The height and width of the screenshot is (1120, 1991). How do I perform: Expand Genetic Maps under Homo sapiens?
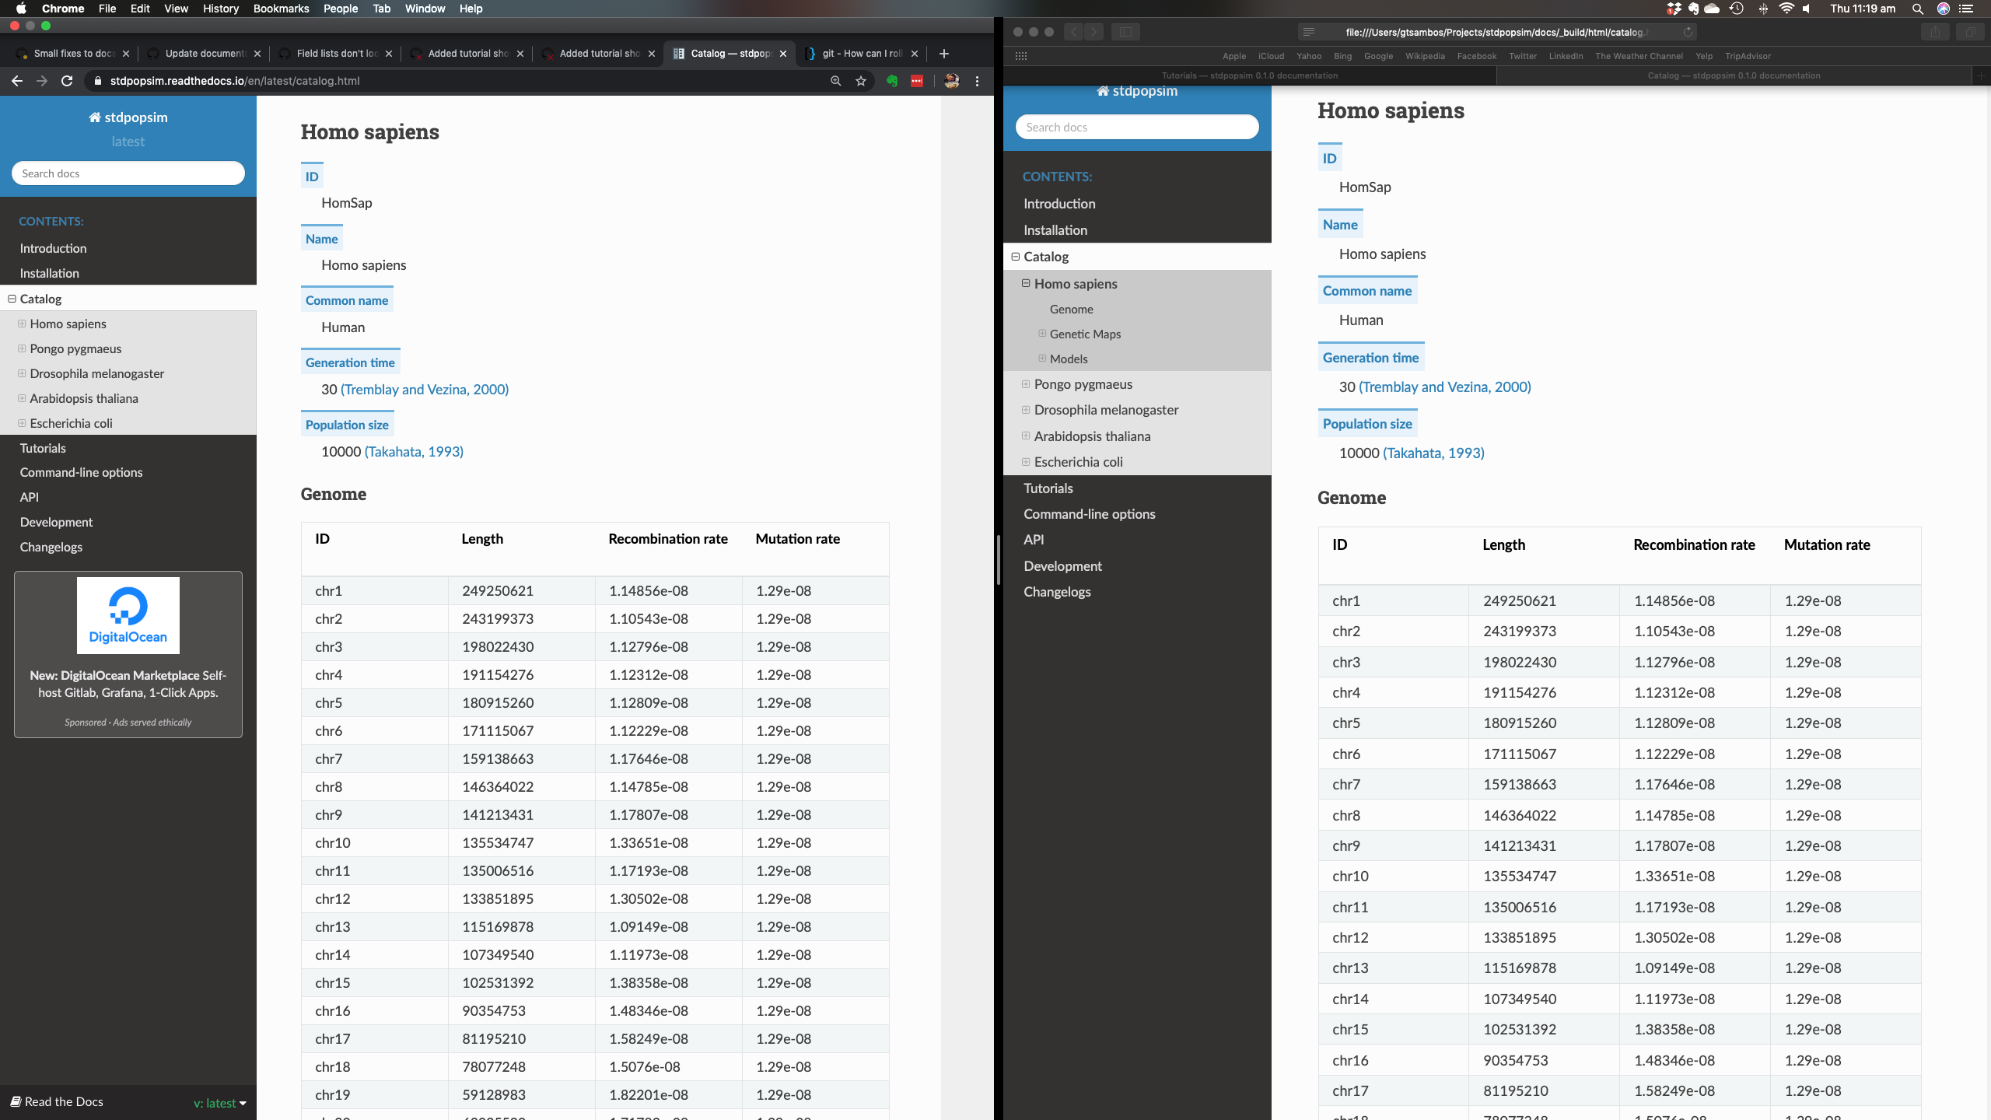coord(1042,334)
